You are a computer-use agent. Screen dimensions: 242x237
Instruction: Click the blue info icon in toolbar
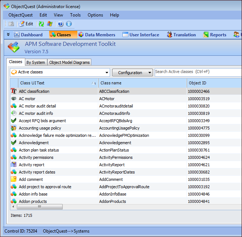point(69,24)
